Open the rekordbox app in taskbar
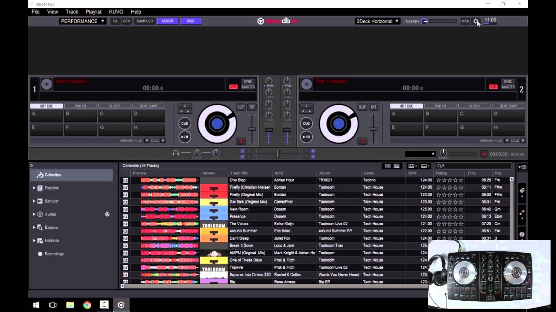 121,305
